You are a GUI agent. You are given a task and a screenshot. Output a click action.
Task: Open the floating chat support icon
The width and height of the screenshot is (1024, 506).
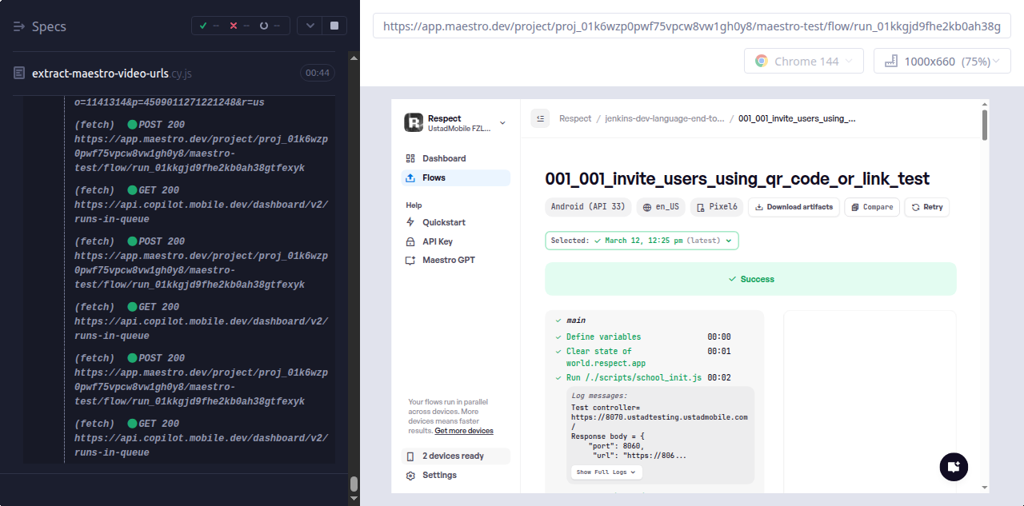(x=954, y=467)
